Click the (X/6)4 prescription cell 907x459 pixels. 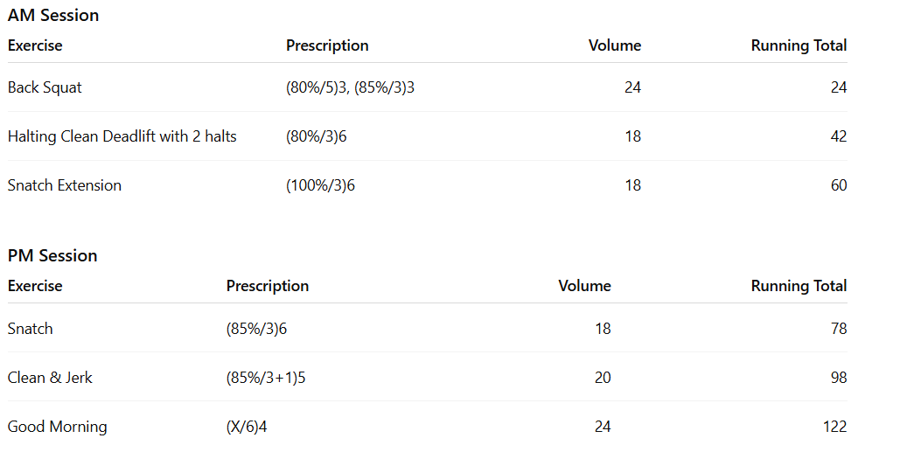click(252, 427)
